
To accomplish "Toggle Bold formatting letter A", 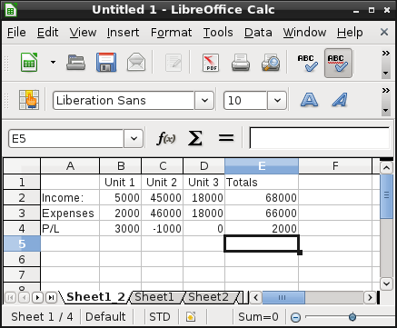I will [309, 100].
